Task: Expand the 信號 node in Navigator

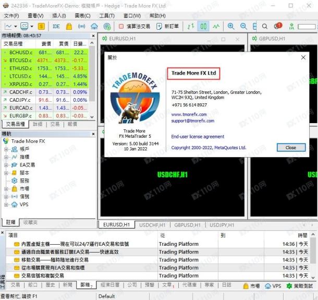Action: coord(6,197)
